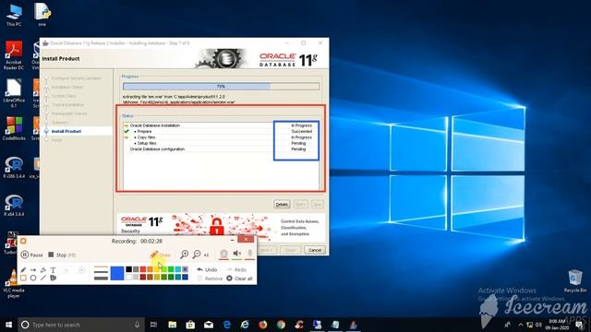Pick the white color swatch

[x=129, y=277]
